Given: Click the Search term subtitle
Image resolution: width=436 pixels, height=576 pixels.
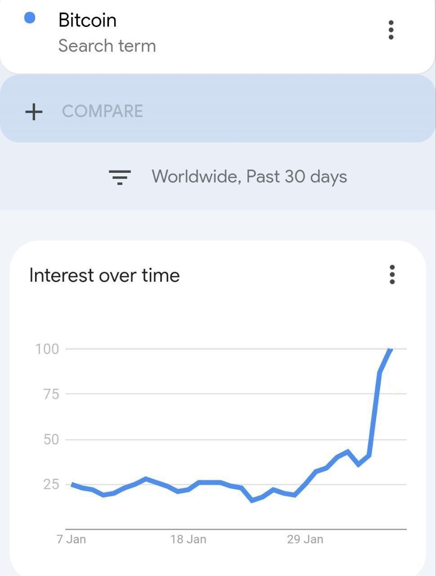Looking at the screenshot, I should click(x=107, y=46).
